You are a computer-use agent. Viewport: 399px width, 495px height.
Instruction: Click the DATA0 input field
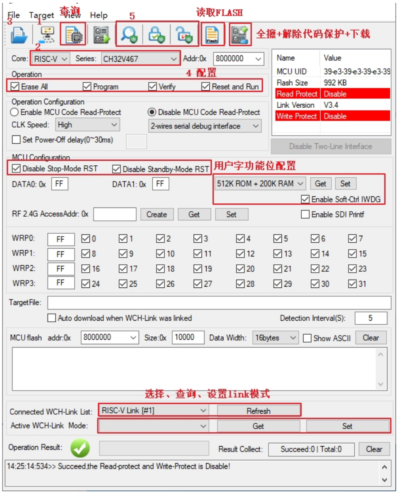(x=60, y=184)
